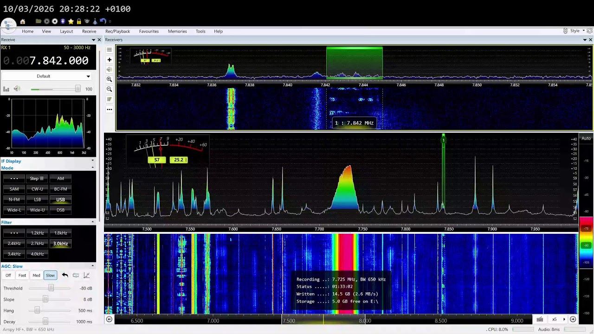Select USB mode
This screenshot has height=334, width=594.
coord(60,199)
